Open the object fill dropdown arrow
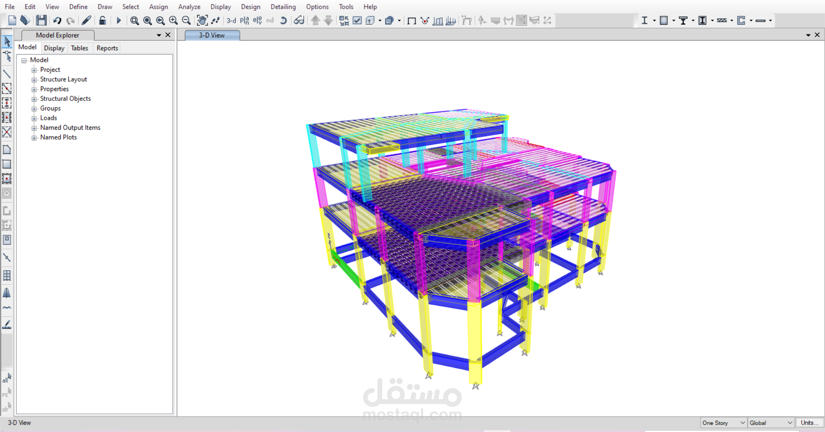Image resolution: width=825 pixels, height=432 pixels. point(399,20)
